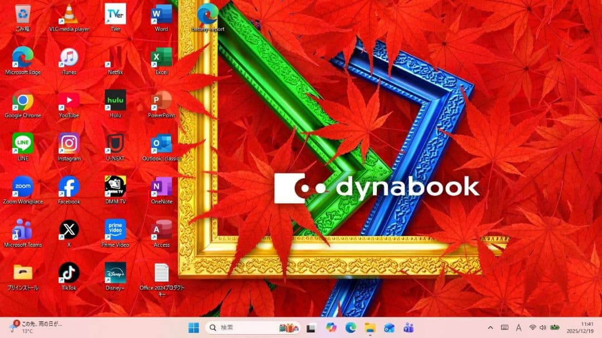Screen dimensions: 602x338
Task: Open the volume speaker tray icon
Action: pos(543,327)
